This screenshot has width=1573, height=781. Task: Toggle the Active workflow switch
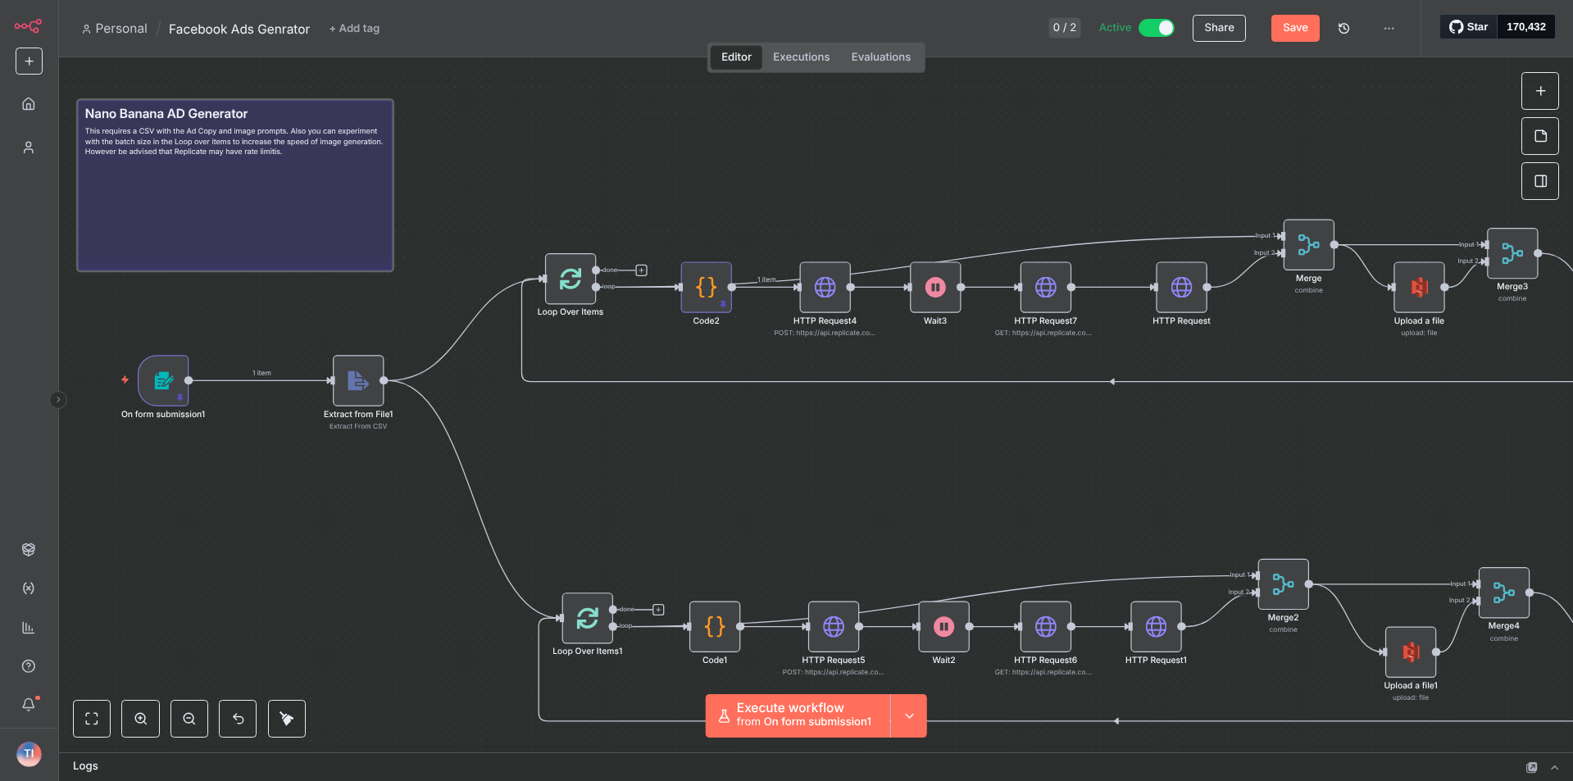1157,28
